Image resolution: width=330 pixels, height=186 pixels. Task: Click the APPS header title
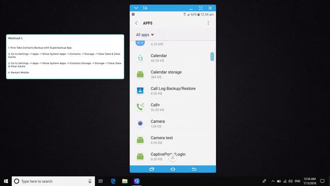[147, 23]
